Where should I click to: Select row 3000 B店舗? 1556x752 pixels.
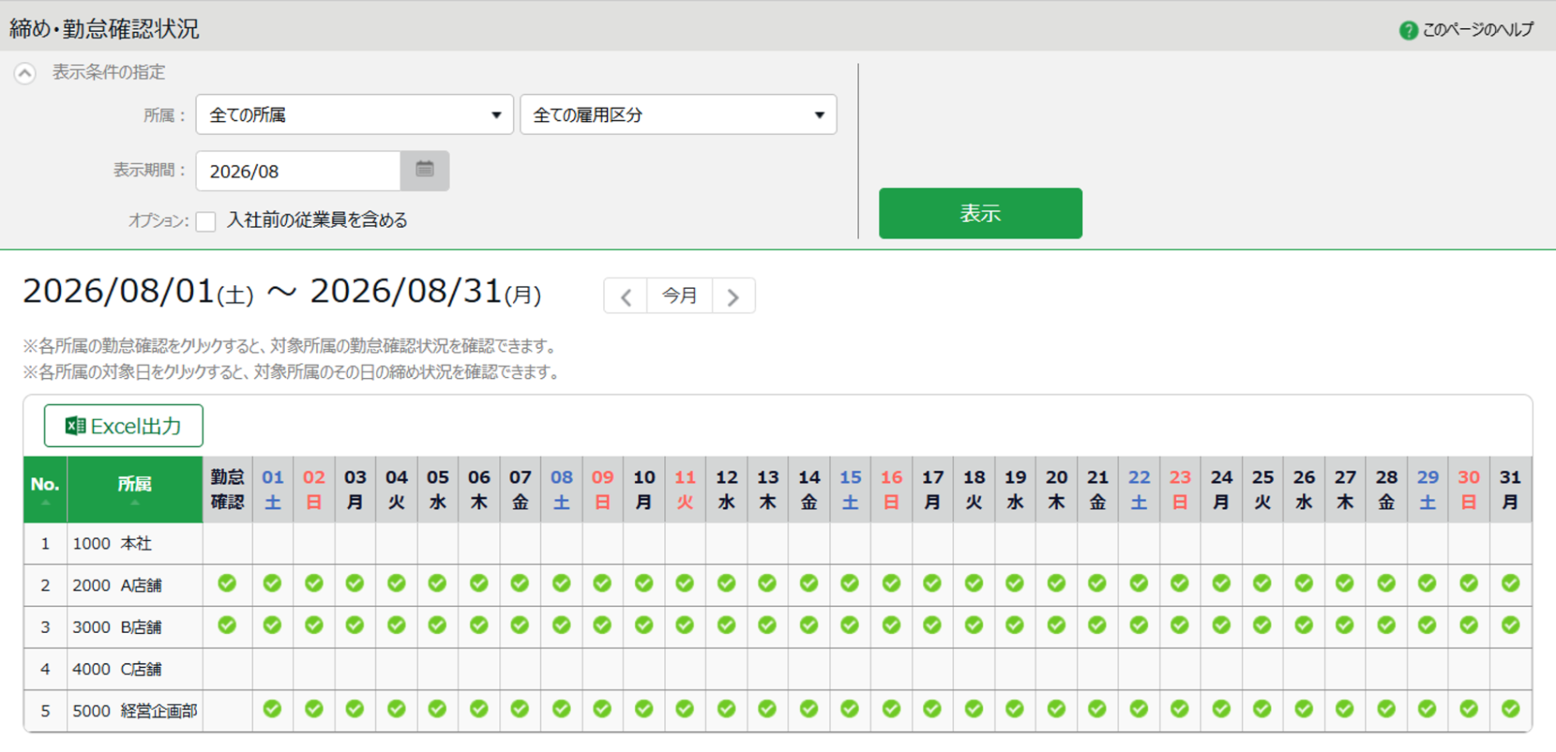pos(778,627)
